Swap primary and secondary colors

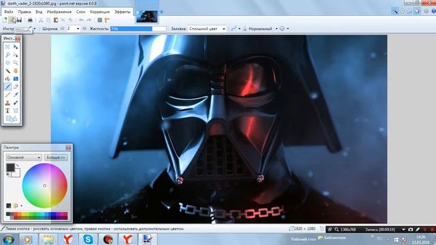coord(18,166)
